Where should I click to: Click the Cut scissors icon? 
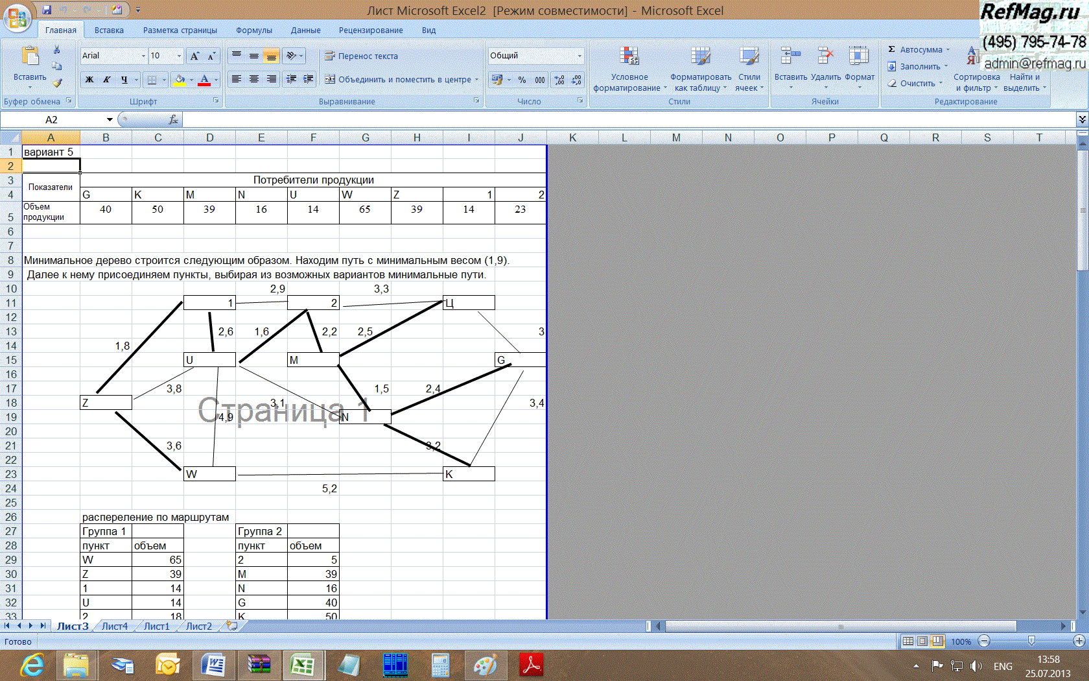tap(57, 49)
